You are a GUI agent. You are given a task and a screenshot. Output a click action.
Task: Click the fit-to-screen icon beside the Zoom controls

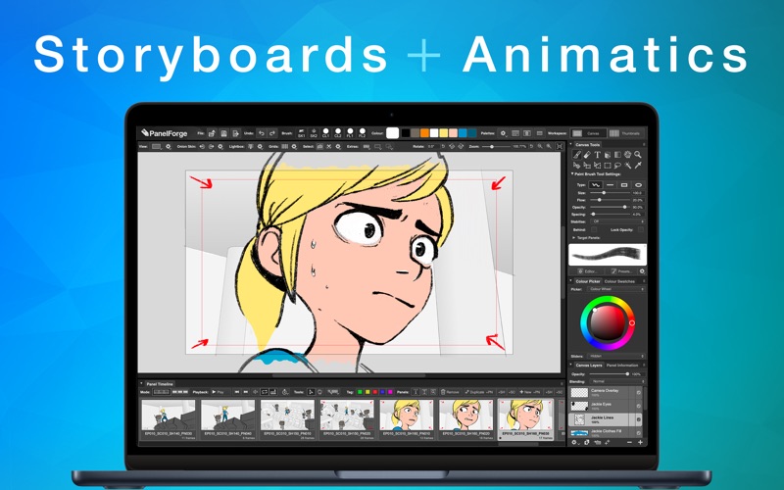[x=560, y=146]
